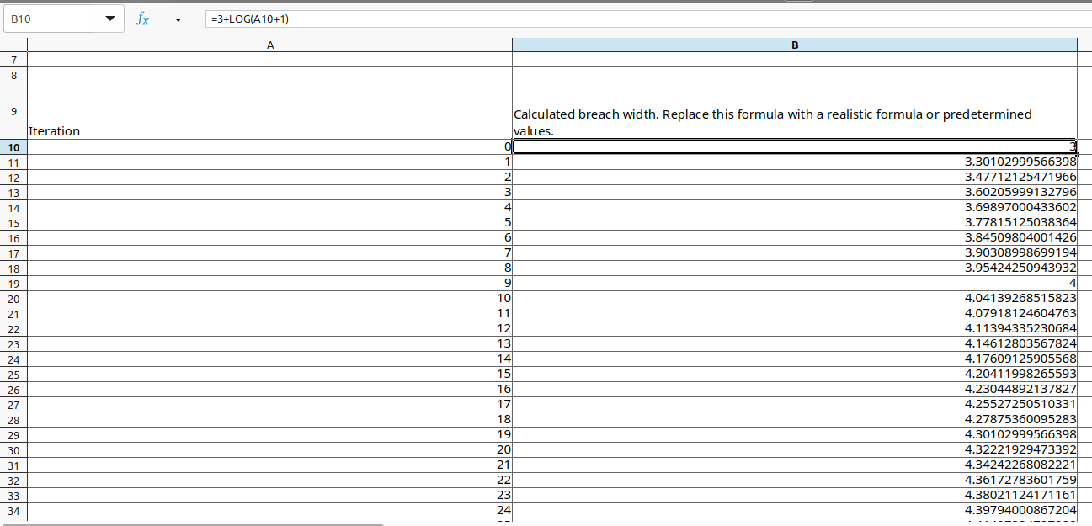The height and width of the screenshot is (526, 1092).
Task: Click cell B29 showing 4.30102999566398
Action: pos(794,435)
